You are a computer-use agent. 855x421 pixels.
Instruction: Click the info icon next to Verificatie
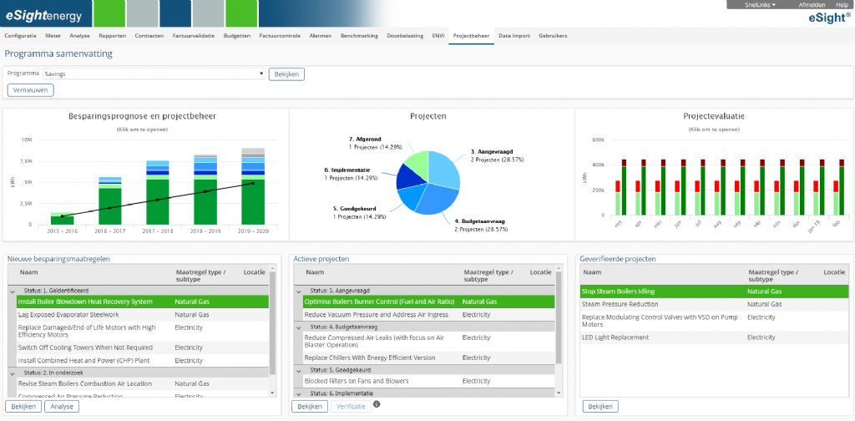pyautogui.click(x=376, y=404)
